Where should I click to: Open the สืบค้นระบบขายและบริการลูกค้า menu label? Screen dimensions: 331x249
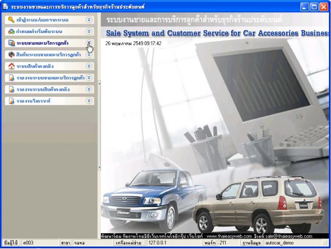48,54
